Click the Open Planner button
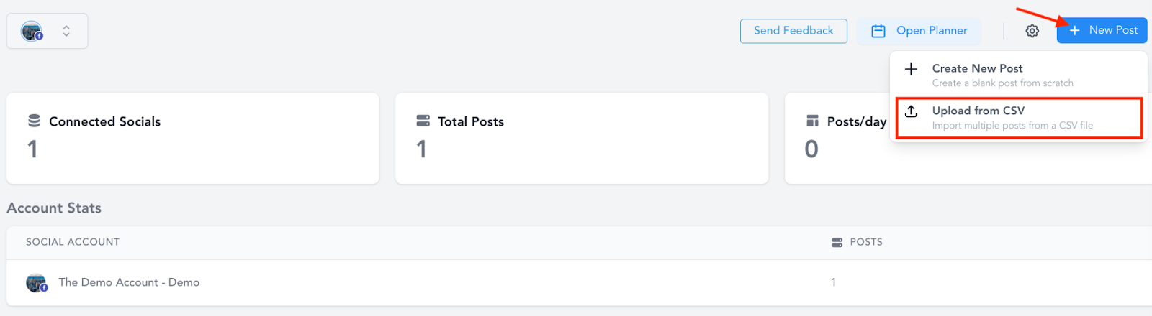 point(919,31)
